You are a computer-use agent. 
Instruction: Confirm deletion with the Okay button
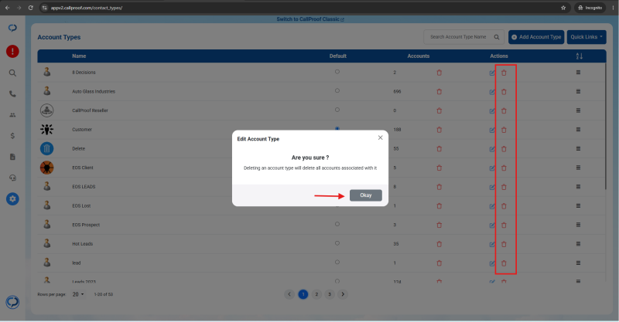365,195
